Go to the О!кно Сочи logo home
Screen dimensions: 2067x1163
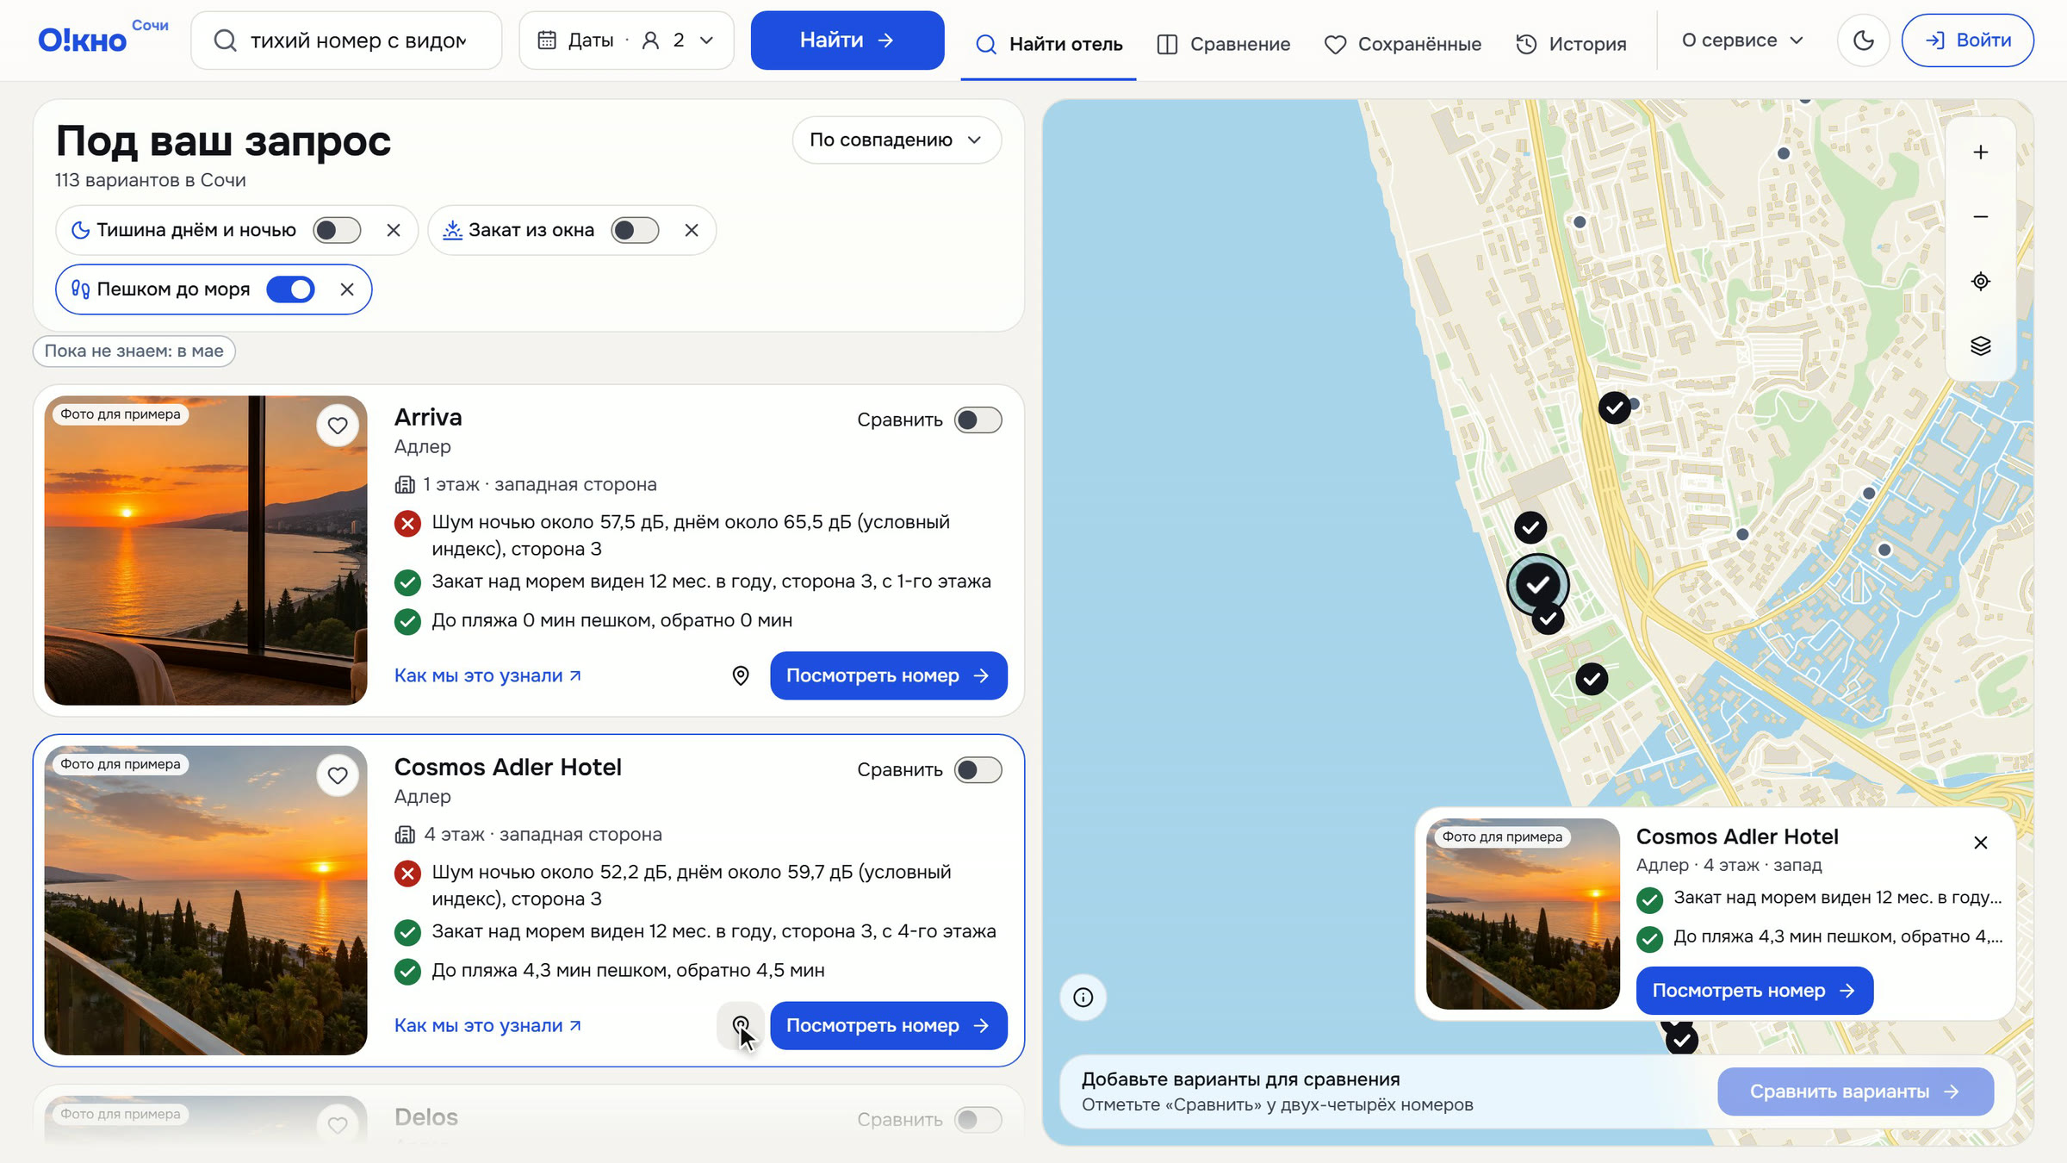click(x=103, y=38)
